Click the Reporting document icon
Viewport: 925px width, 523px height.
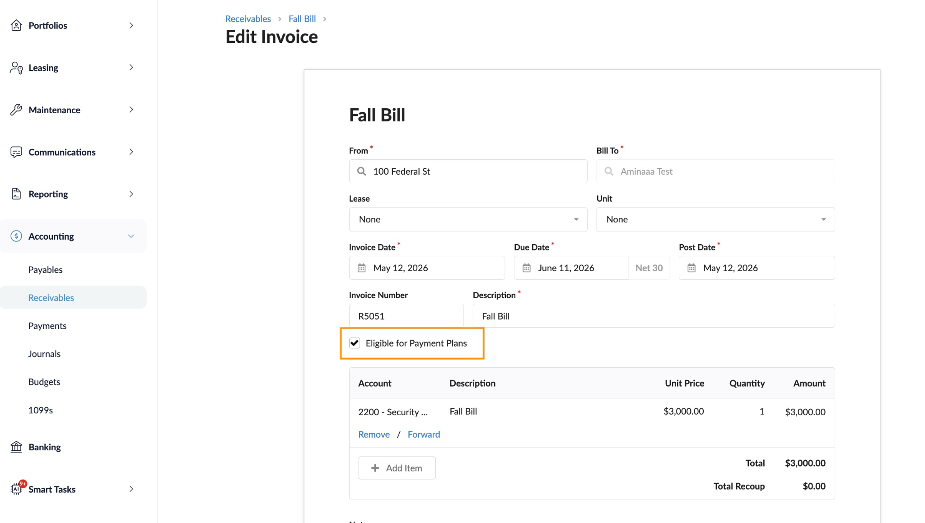(x=16, y=194)
